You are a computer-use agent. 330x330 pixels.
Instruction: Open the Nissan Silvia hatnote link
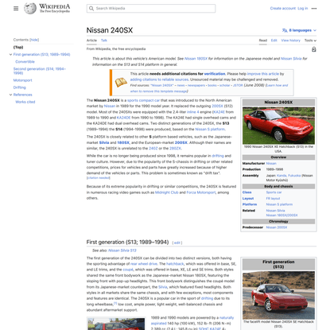pyautogui.click(x=291, y=59)
